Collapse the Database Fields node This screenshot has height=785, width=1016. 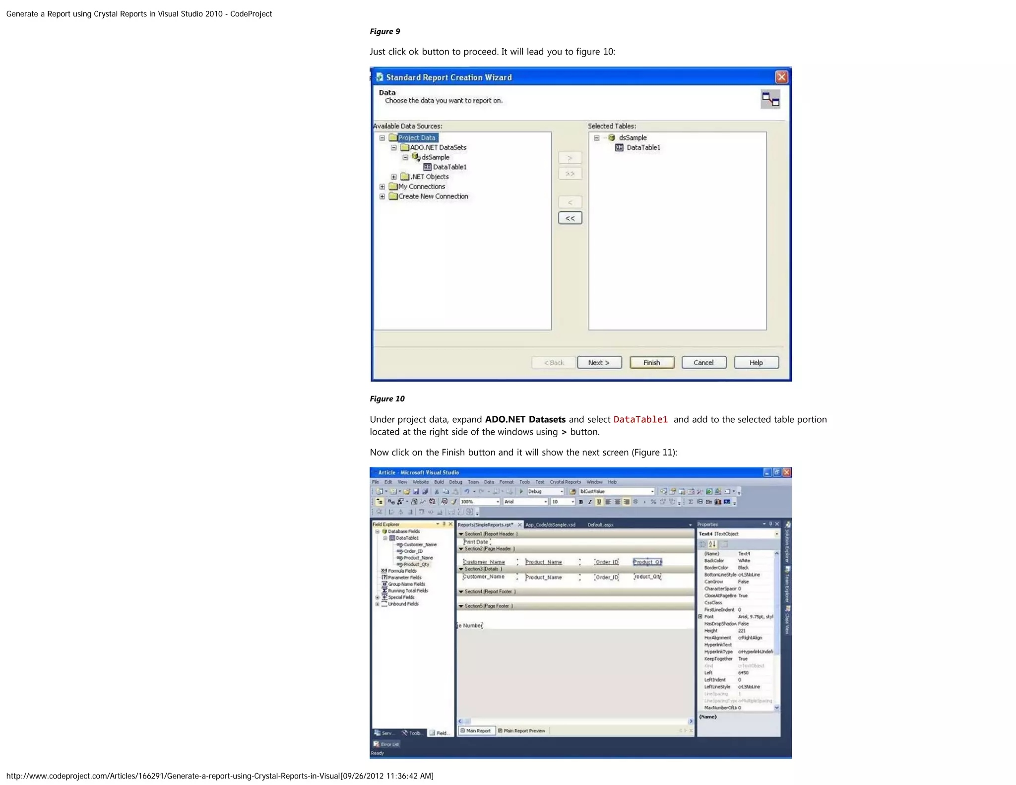click(x=377, y=531)
